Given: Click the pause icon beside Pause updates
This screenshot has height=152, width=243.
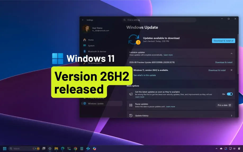Looking at the screenshot, I should pyautogui.click(x=131, y=105).
